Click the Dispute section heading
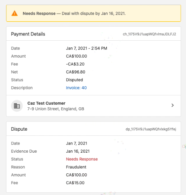Image resolution: width=186 pixels, height=195 pixels. 19,129
